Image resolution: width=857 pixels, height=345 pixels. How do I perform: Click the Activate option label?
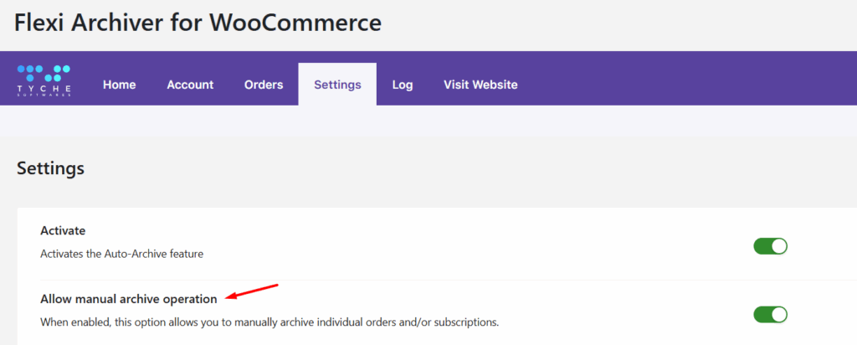63,230
